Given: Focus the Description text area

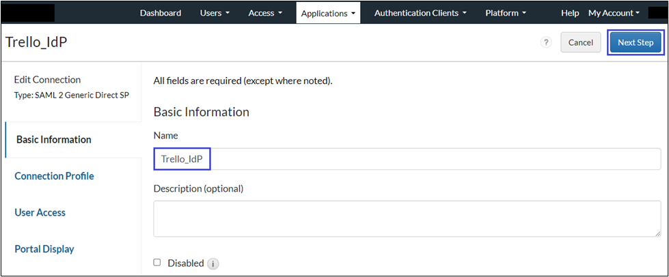Looking at the screenshot, I should pos(407,218).
